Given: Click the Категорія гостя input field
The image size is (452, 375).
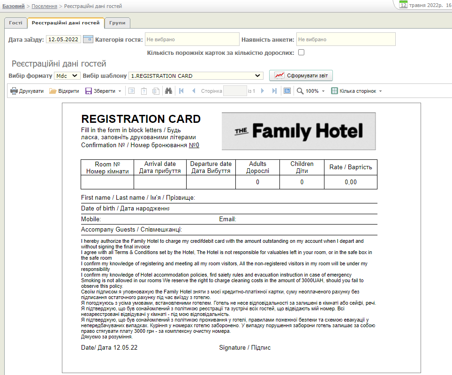Looking at the screenshot, I should coord(192,39).
